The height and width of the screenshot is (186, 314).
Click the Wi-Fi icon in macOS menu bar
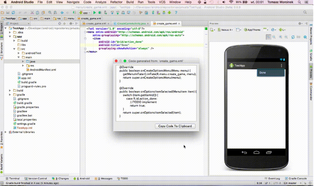coord(231,2)
